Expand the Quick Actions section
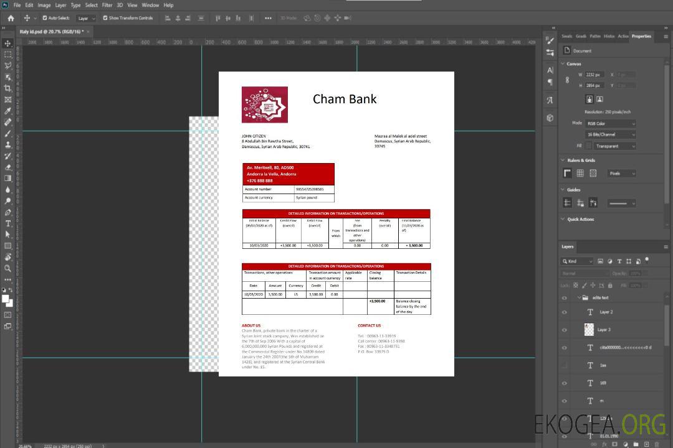The height and width of the screenshot is (448, 673). pyautogui.click(x=563, y=219)
